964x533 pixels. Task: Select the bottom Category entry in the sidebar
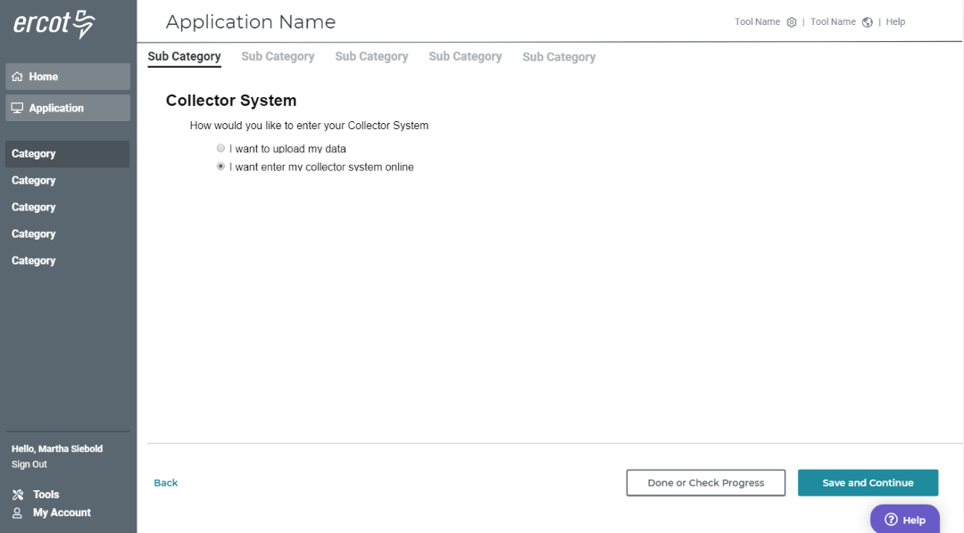33,260
